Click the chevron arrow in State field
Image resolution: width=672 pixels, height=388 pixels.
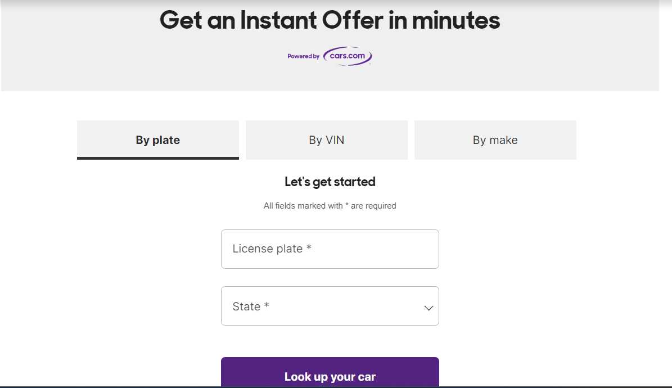pos(429,308)
